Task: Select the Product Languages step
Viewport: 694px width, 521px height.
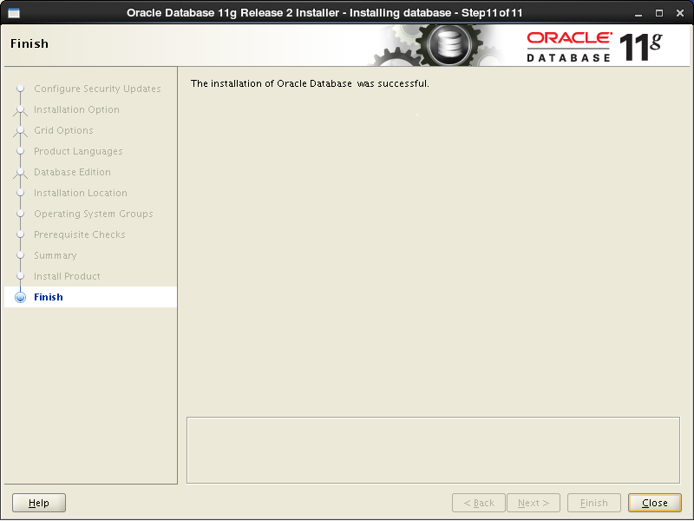Action: tap(78, 151)
